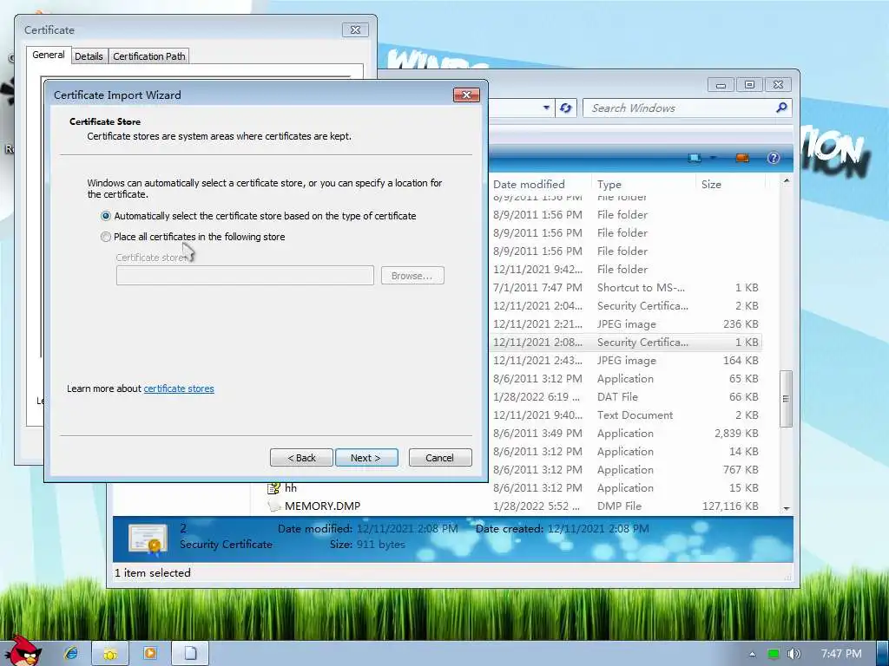
Task: Click Date created value in details pane
Action: [x=598, y=529]
